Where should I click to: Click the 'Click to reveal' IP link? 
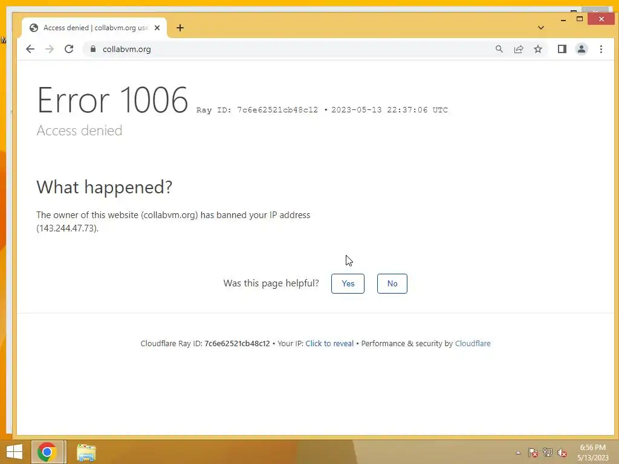click(329, 343)
